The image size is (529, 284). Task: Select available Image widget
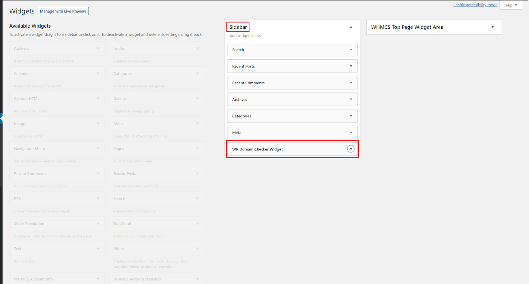tap(57, 124)
